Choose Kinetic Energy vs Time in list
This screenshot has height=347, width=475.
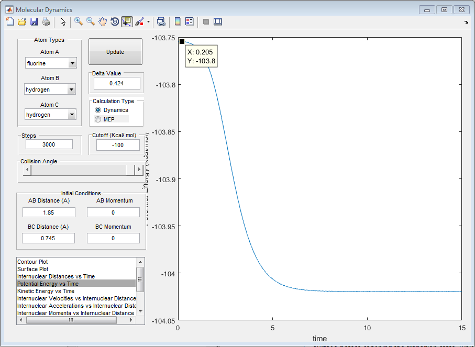tap(46, 291)
